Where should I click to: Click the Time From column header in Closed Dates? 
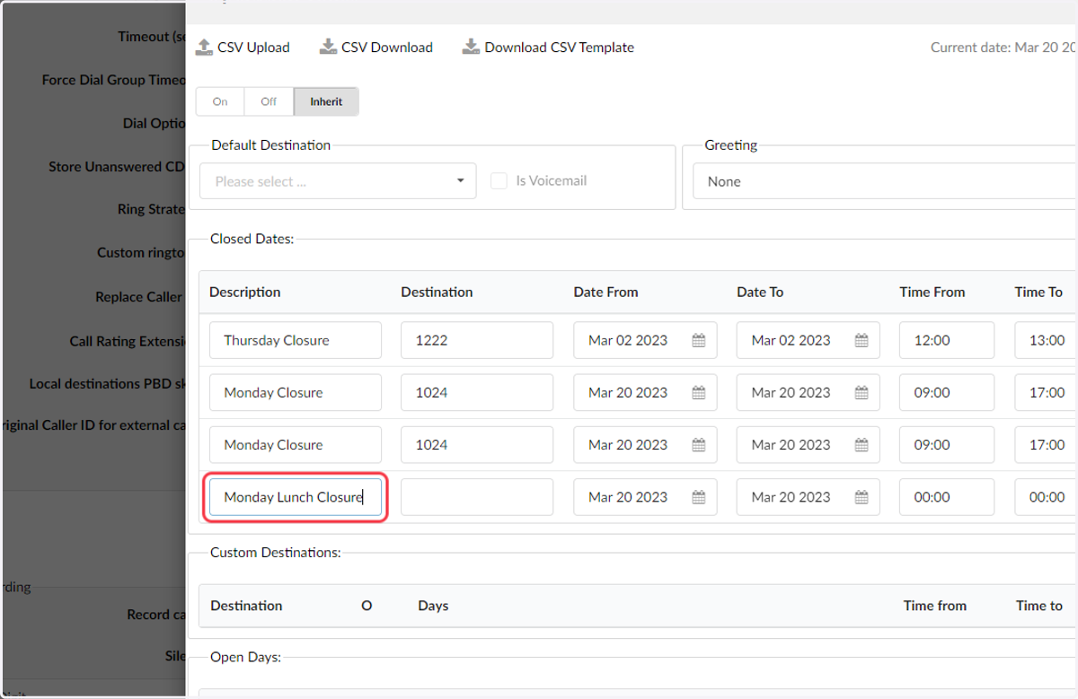932,293
